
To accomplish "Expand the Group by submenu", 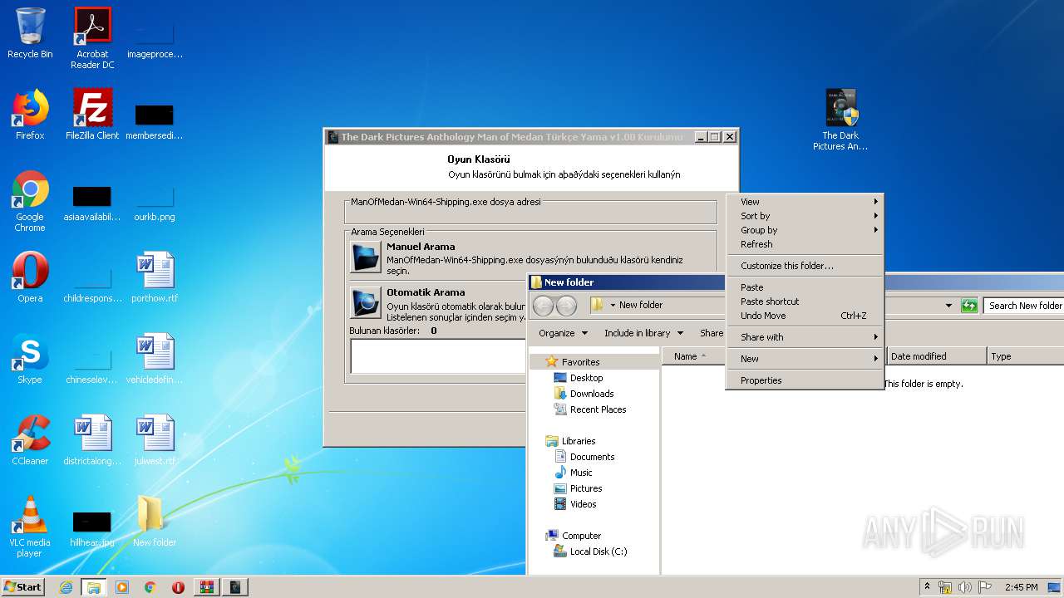I will point(805,230).
